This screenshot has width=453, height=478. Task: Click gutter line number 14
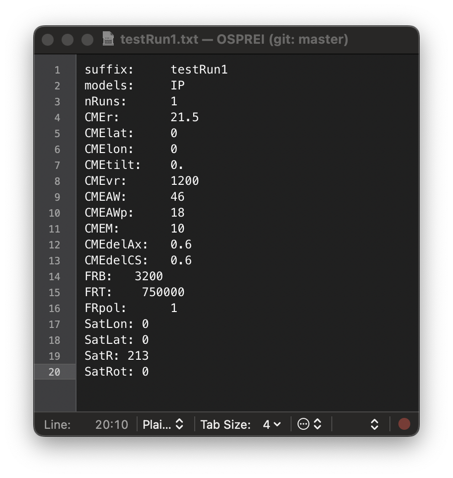click(54, 277)
